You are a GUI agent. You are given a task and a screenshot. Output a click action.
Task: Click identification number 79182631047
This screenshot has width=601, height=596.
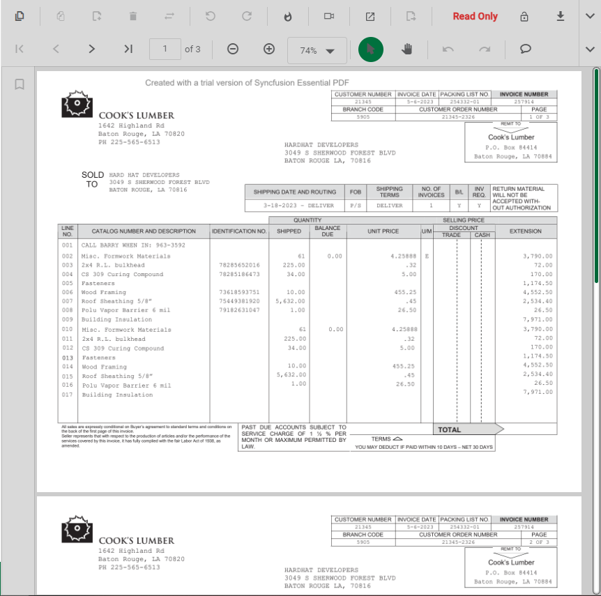(239, 310)
